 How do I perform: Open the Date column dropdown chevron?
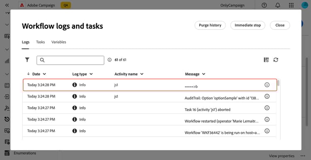coord(44,74)
